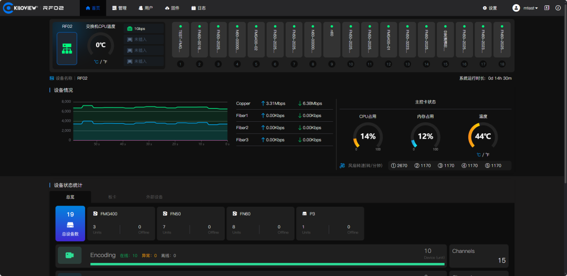
Task: Open the FMG400-01 card in slot 12
Action: (388, 40)
